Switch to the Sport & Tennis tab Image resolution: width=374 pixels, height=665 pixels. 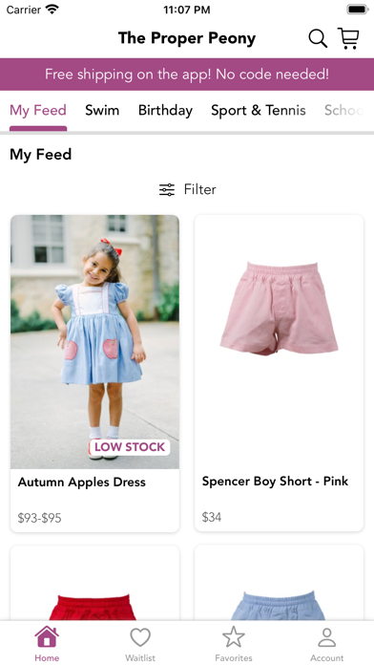tap(259, 110)
